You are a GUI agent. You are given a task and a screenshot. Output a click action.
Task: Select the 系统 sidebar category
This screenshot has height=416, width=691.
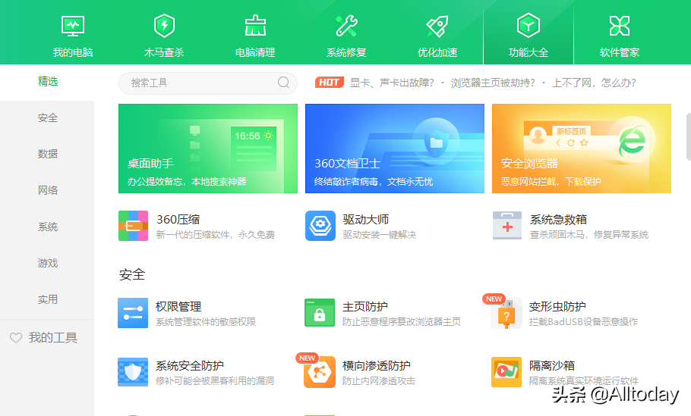pyautogui.click(x=48, y=227)
